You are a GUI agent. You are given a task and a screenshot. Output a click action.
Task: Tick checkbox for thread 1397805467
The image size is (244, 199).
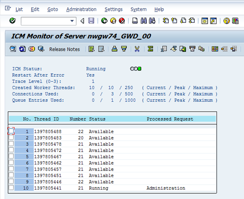(x=11, y=156)
